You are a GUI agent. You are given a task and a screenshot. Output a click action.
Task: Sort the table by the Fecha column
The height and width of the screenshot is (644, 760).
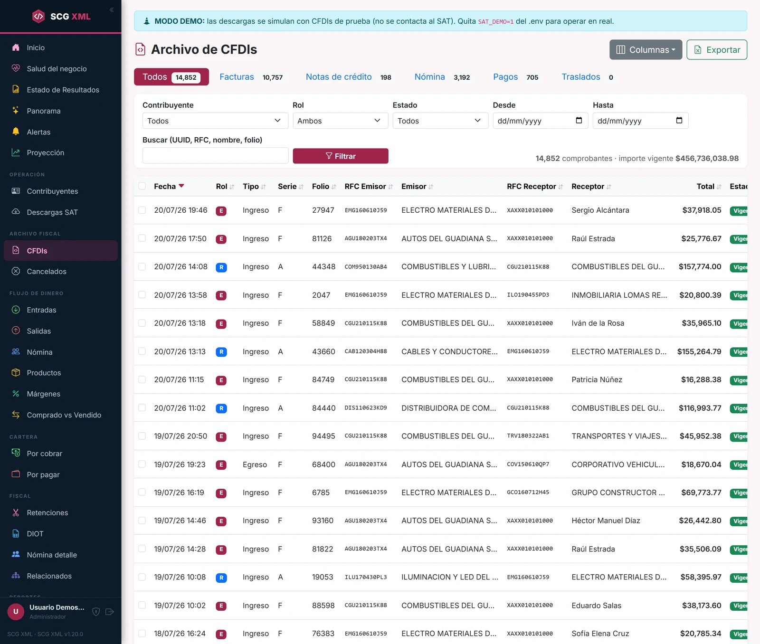pyautogui.click(x=169, y=186)
